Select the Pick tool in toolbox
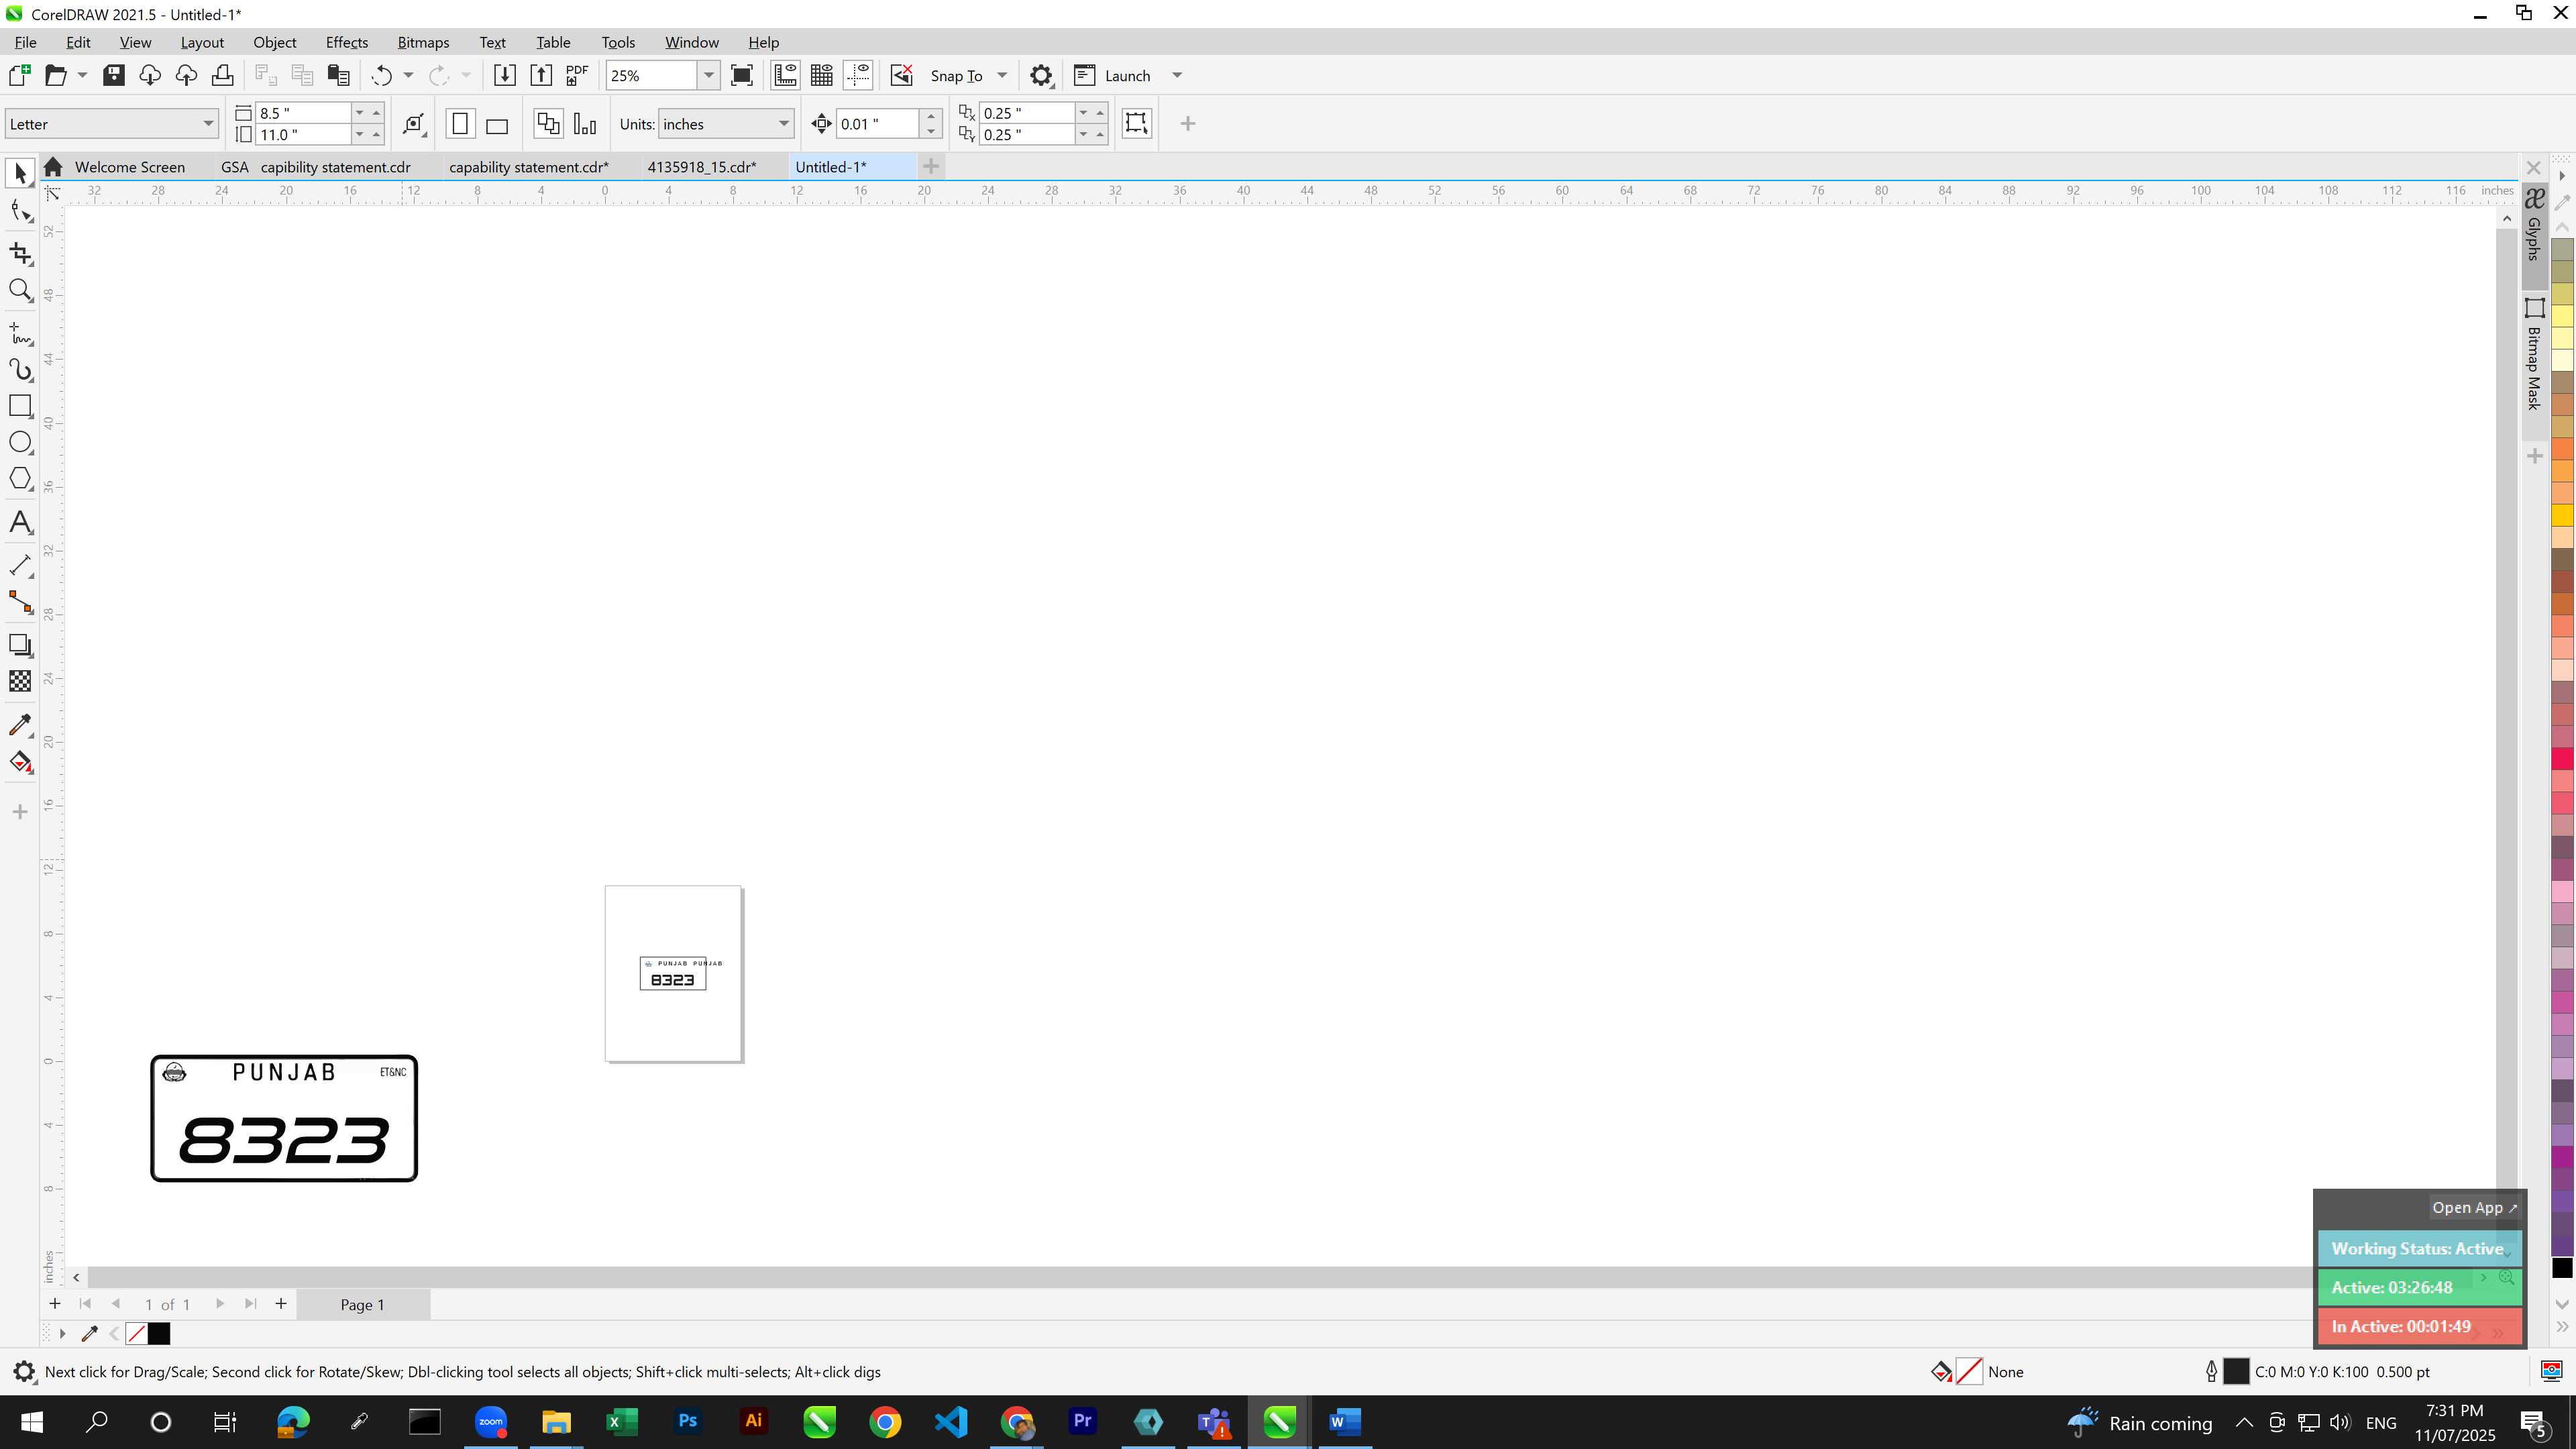This screenshot has height=1449, width=2576. click(x=20, y=173)
